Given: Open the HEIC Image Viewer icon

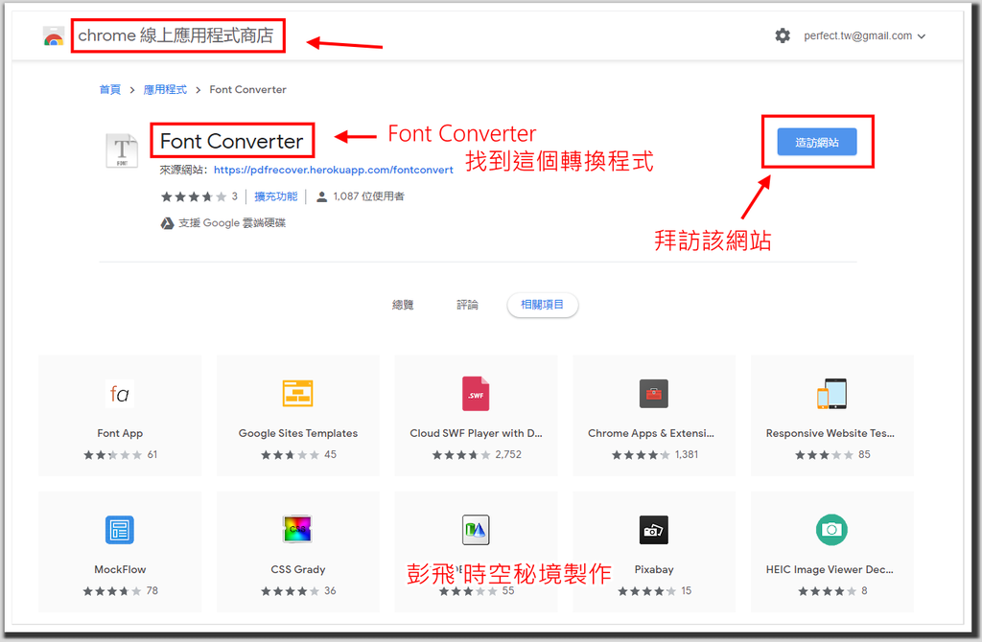Looking at the screenshot, I should [831, 530].
